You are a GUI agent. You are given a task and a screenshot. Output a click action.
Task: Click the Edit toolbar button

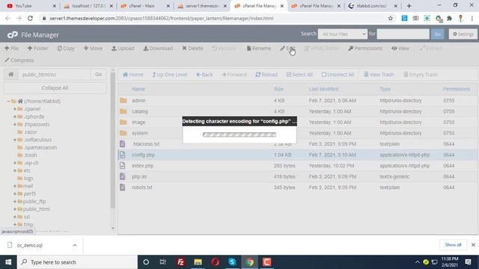point(287,48)
